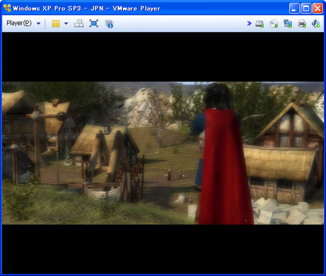Image resolution: width=326 pixels, height=276 pixels.
Task: Open the power options dropdown arrow
Action: click(66, 23)
